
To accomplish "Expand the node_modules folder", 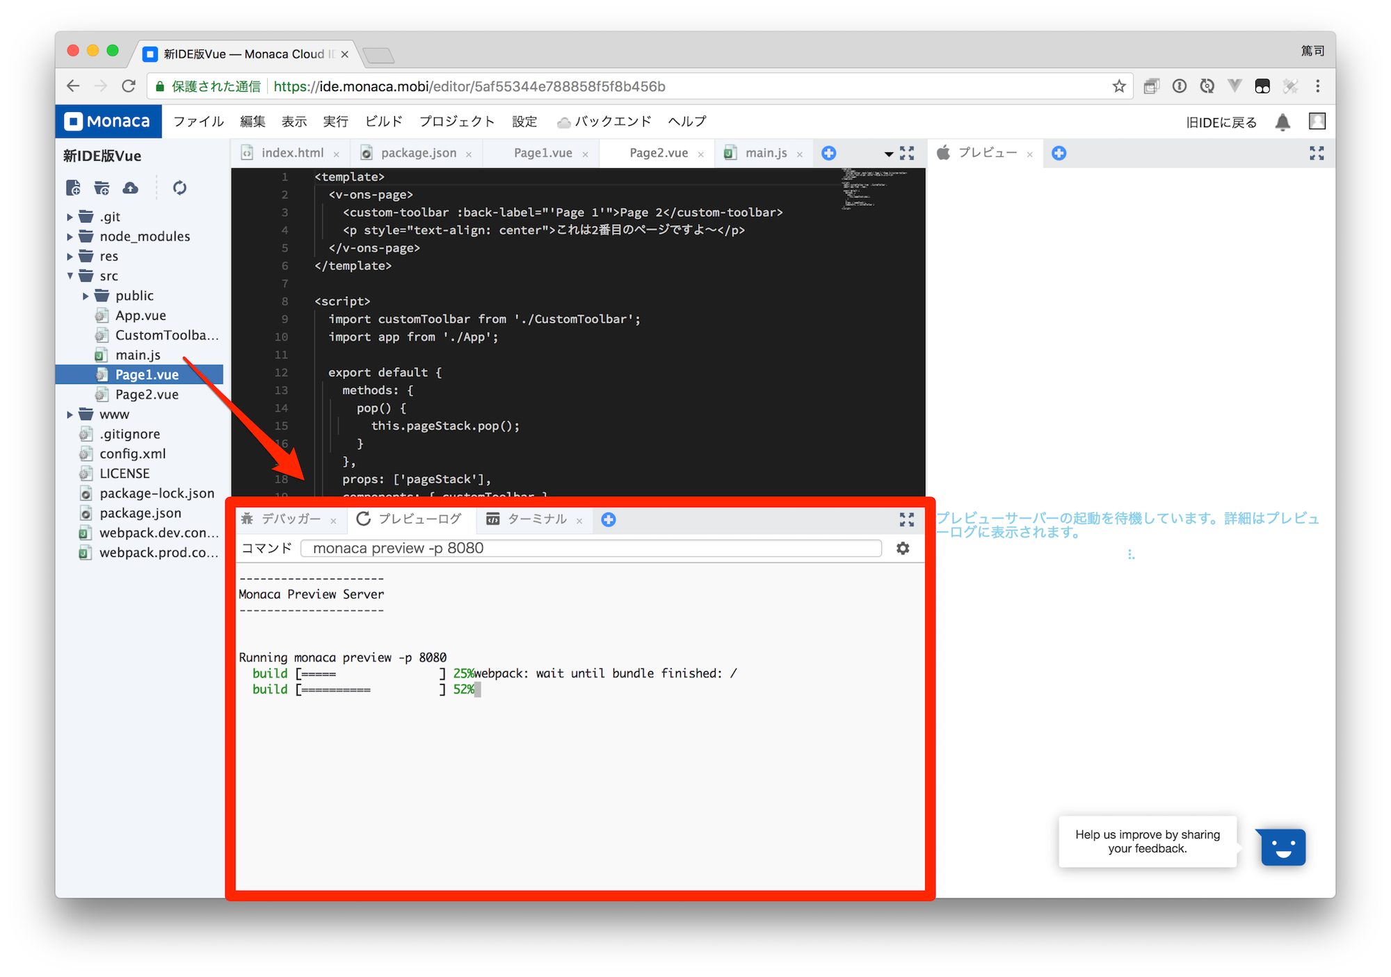I will 70,236.
